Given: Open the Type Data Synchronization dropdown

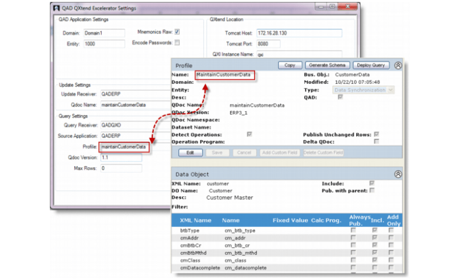Looking at the screenshot, I should (363, 90).
